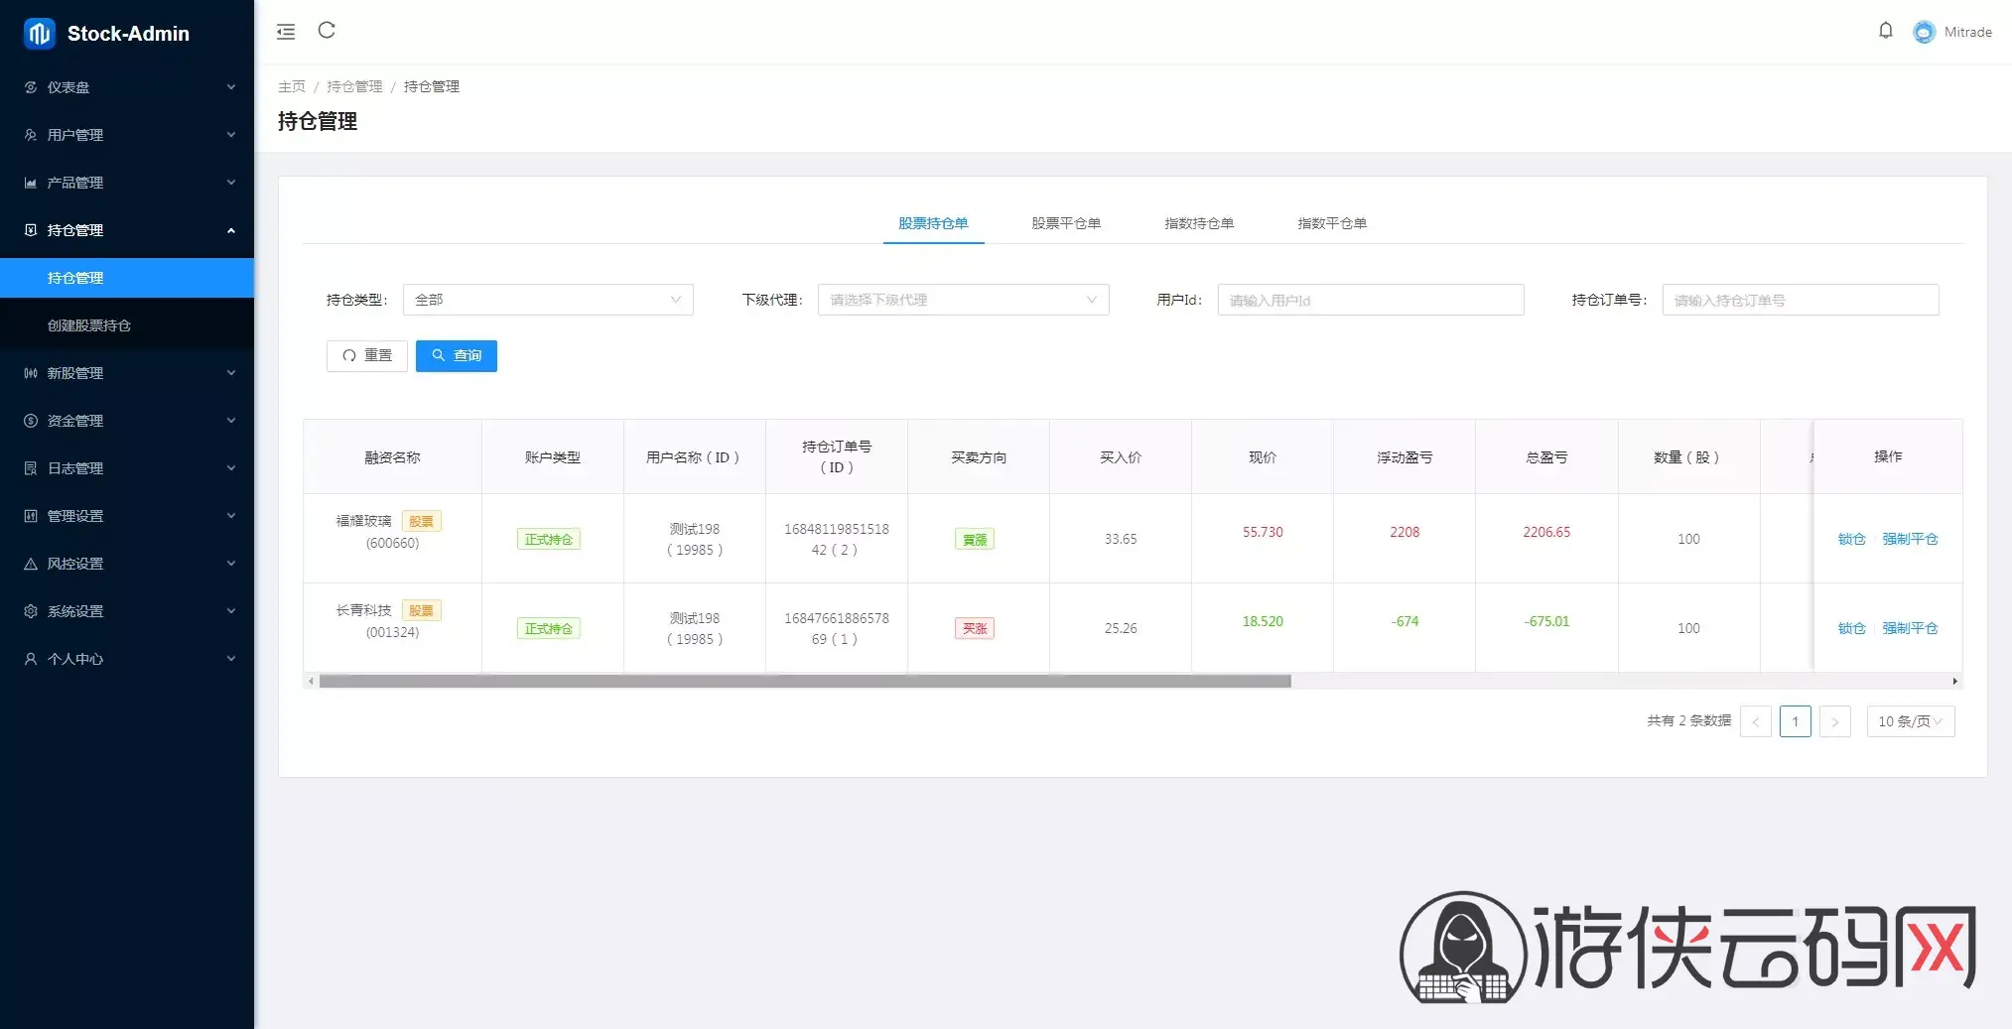This screenshot has width=2012, height=1029.
Task: Expand the 用户管理 sidebar menu
Action: coord(127,135)
